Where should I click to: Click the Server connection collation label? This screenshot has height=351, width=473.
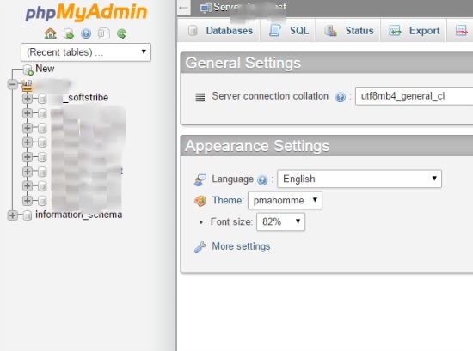(270, 96)
